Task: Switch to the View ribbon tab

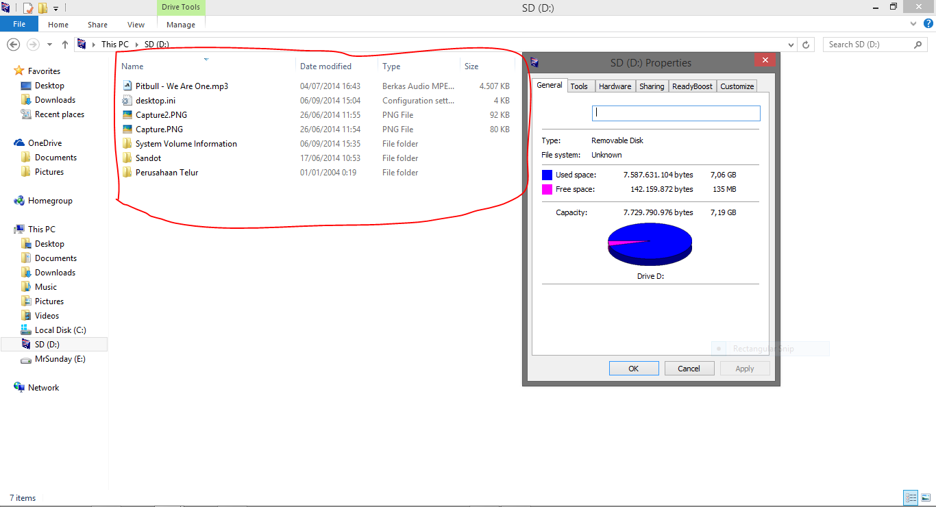Action: point(136,25)
